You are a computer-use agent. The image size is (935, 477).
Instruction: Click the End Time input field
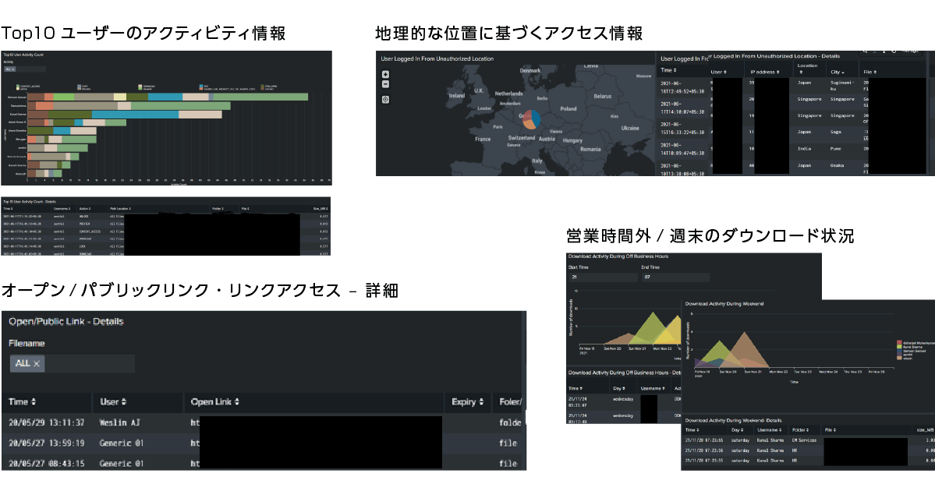675,277
